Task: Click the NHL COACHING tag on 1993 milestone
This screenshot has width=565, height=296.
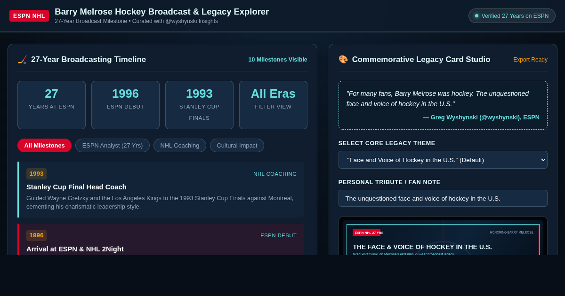Action: 275,174
